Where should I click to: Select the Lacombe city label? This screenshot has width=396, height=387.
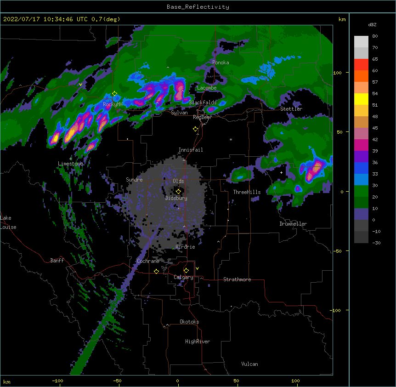coord(207,88)
